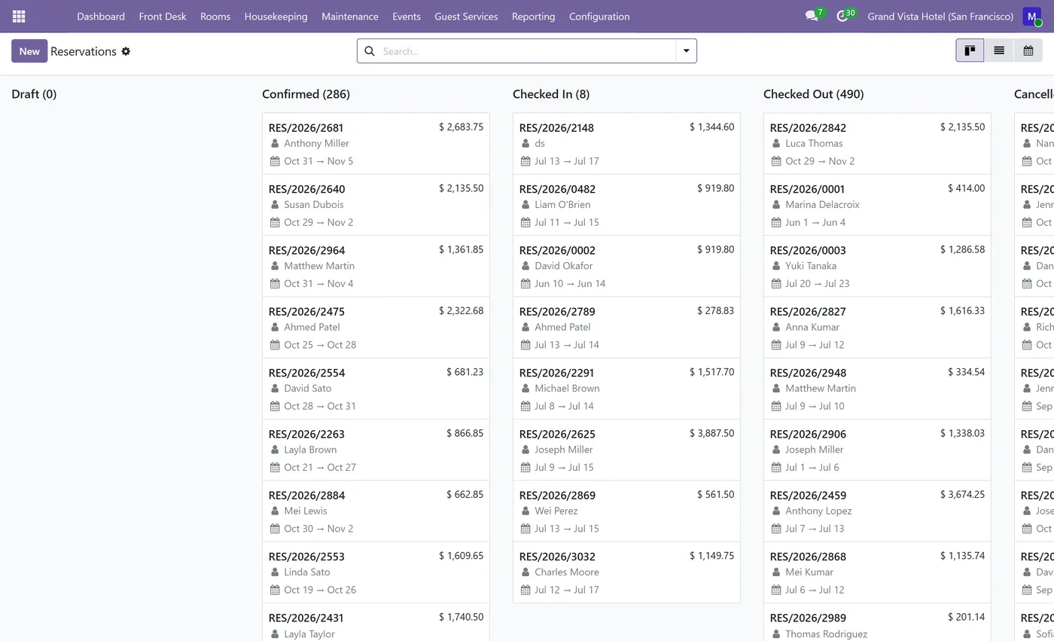Open the messages chat icon with 7 badge

[x=811, y=16]
